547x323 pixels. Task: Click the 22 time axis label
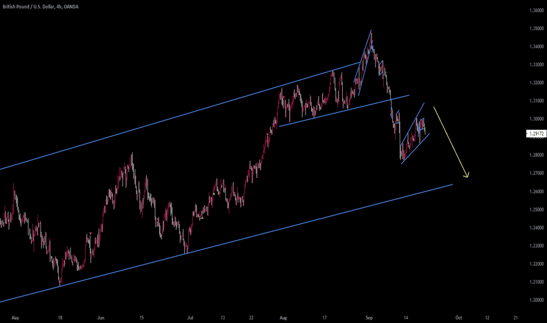pos(251,318)
